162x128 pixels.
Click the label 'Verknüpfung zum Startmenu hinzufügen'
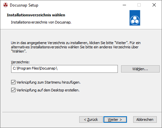pos(48,82)
